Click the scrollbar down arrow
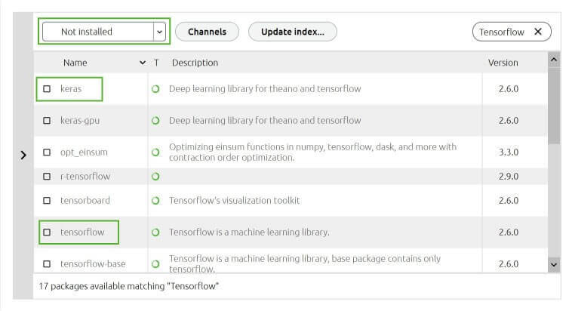The width and height of the screenshot is (572, 311). click(x=554, y=265)
